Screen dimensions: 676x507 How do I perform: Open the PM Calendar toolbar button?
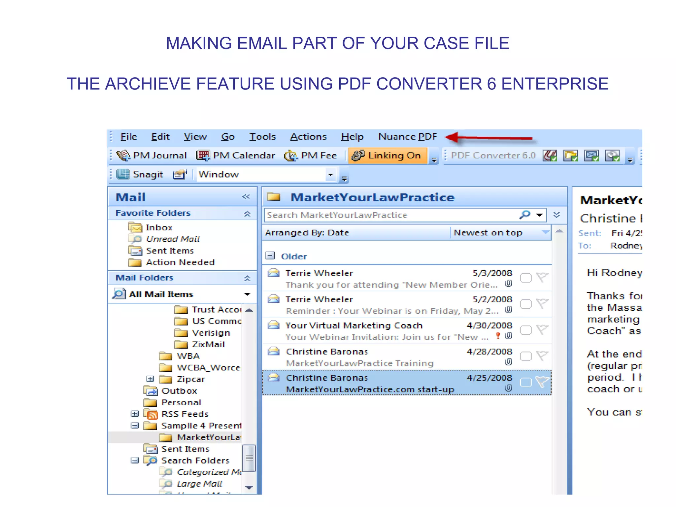[x=236, y=155]
